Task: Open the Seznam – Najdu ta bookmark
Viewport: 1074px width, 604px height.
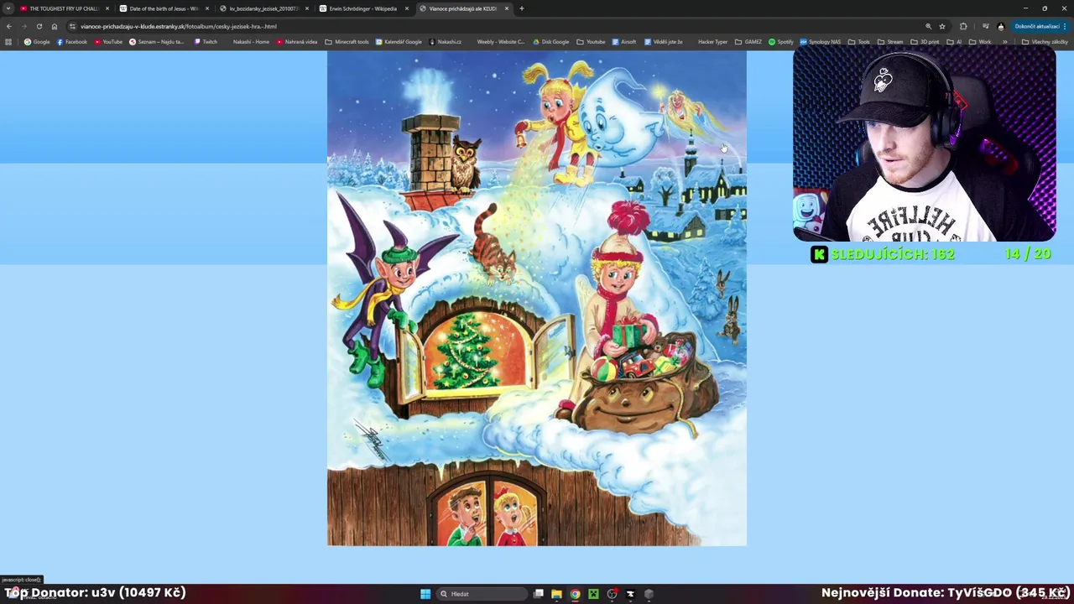Action: point(157,42)
